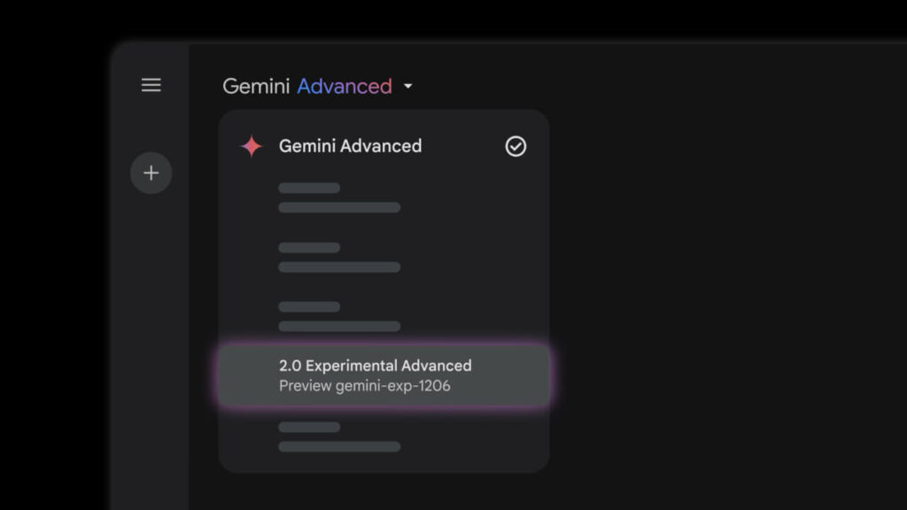Image resolution: width=907 pixels, height=510 pixels.
Task: Click the new conversation button in sidebar
Action: point(151,173)
